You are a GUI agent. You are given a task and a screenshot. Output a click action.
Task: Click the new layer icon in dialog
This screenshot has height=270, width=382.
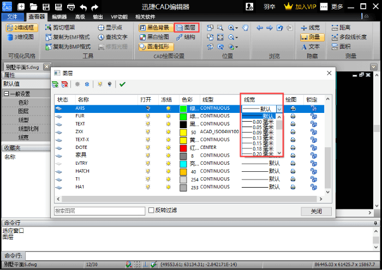56,84
